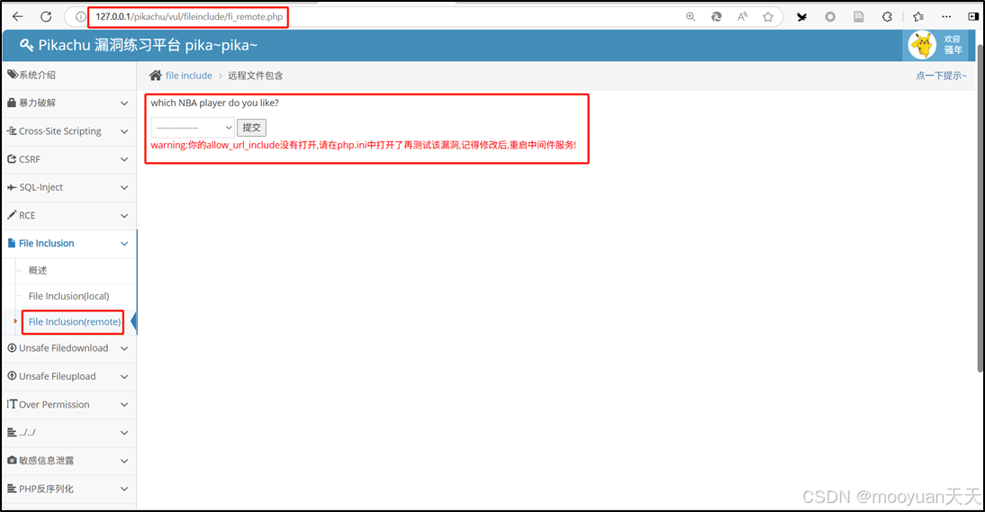Expand Unsafe Filedownload menu
Image resolution: width=985 pixels, height=512 pixels.
click(69, 348)
